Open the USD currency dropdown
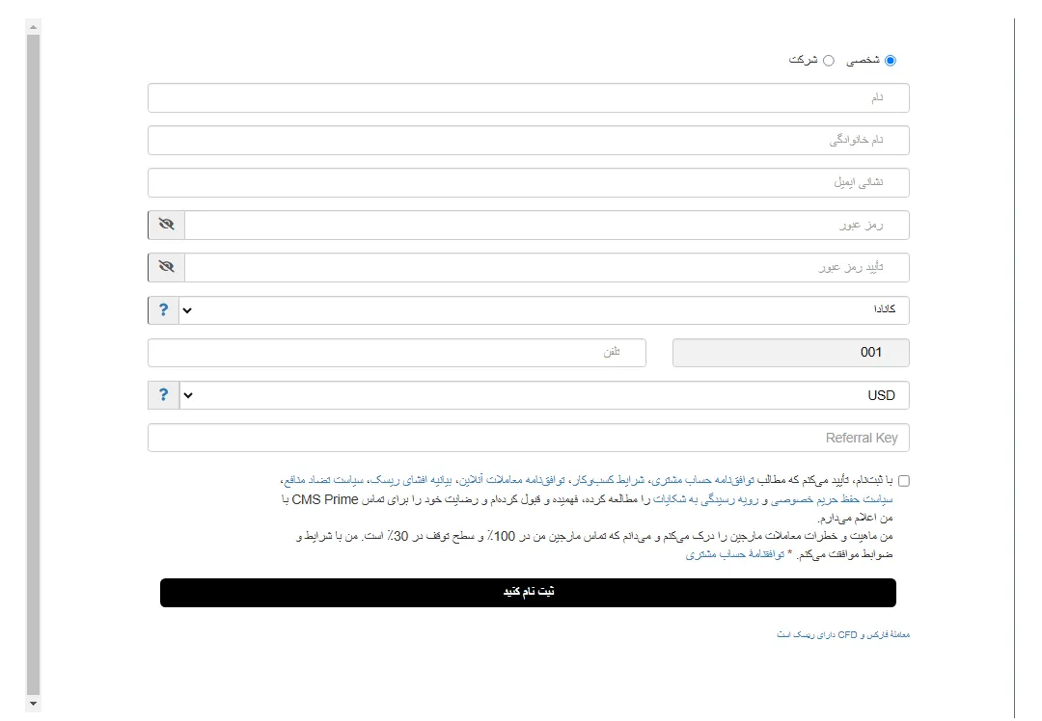Screen dimensions: 1042x721 (x=540, y=395)
